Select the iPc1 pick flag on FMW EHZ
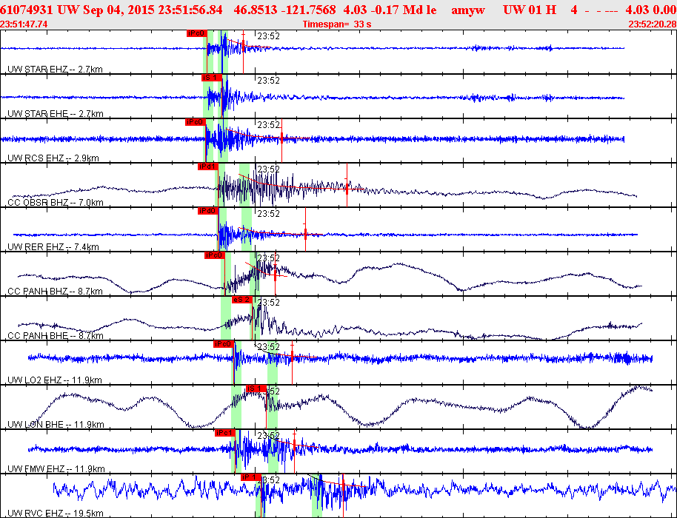 225,433
